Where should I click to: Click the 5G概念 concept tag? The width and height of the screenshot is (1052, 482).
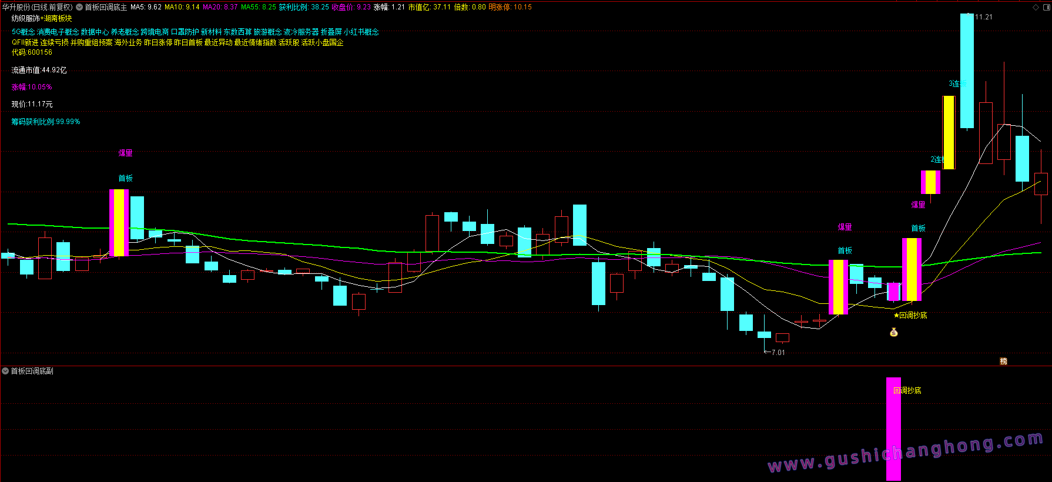click(24, 32)
